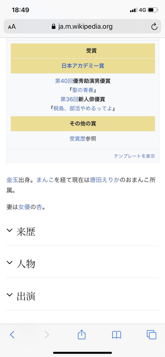The width and height of the screenshot is (165, 357).
Task: Click テンプレートを表示 link
Action: [x=134, y=156]
